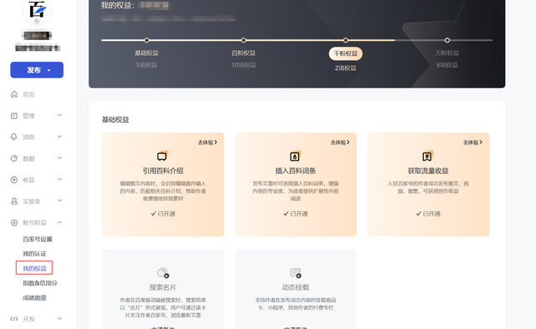This screenshot has height=329, width=536.
Task: Click the 实验室 lab icon
Action: pyautogui.click(x=14, y=201)
